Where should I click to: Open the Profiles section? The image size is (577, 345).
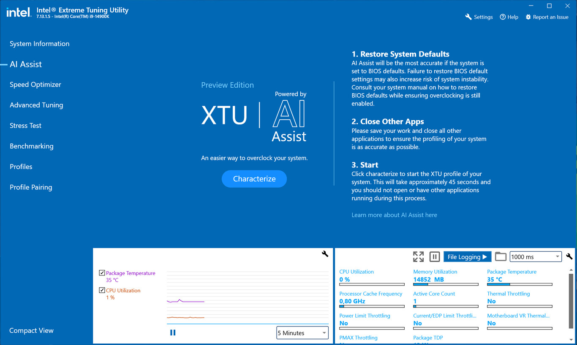(x=21, y=167)
